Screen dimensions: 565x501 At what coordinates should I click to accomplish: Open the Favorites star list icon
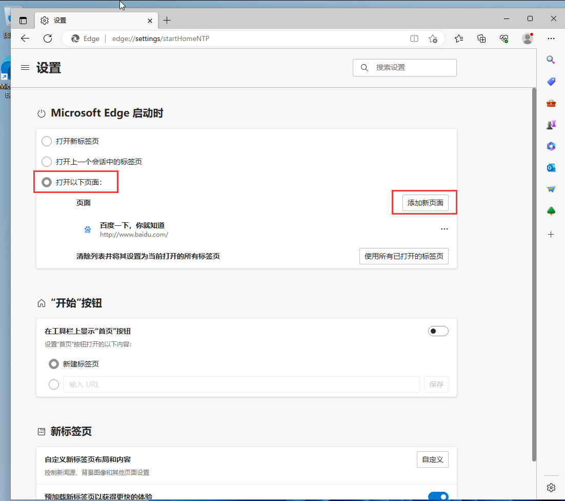[459, 38]
